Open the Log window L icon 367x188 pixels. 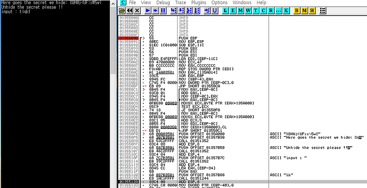(x=225, y=11)
